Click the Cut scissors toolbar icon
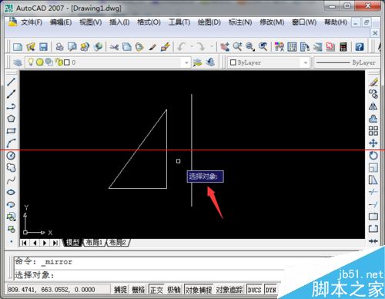 click(x=114, y=47)
